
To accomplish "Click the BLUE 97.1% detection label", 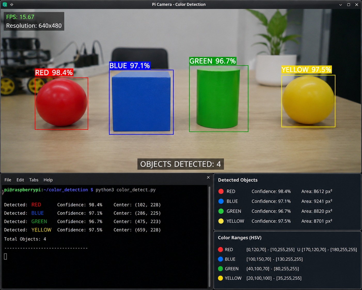I will pyautogui.click(x=130, y=66).
